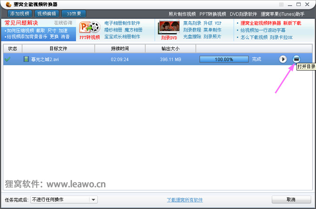Close the converter window
Screen dimensions: 316x209
point(307,4)
